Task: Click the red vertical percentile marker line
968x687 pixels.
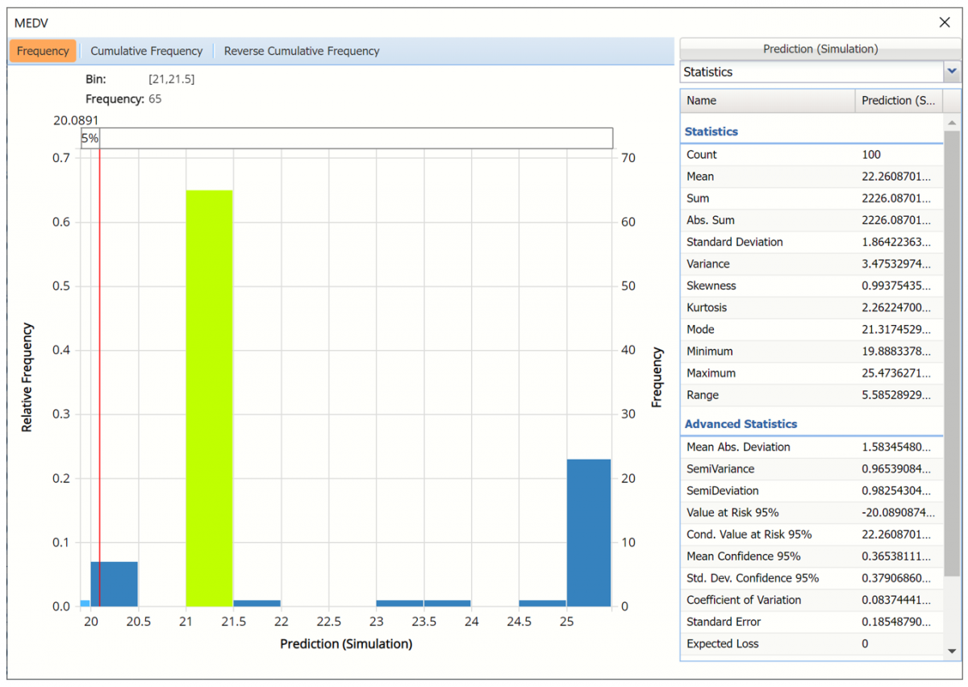Action: 99,363
